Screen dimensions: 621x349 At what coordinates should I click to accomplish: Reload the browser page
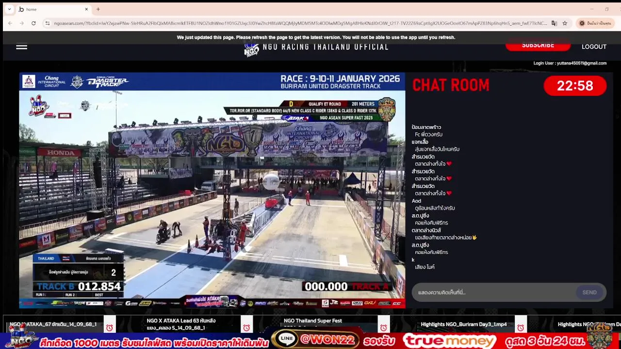pyautogui.click(x=33, y=23)
